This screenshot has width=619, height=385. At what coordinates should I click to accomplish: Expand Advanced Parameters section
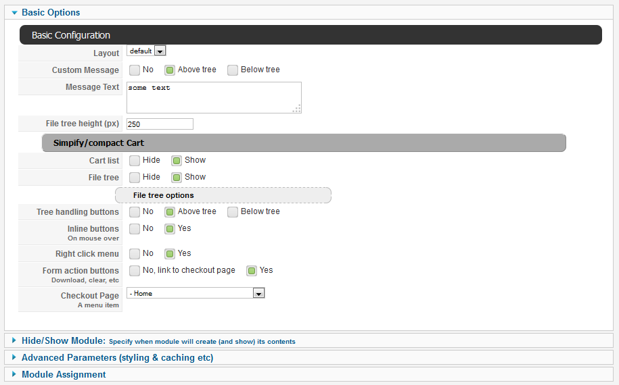click(x=14, y=357)
